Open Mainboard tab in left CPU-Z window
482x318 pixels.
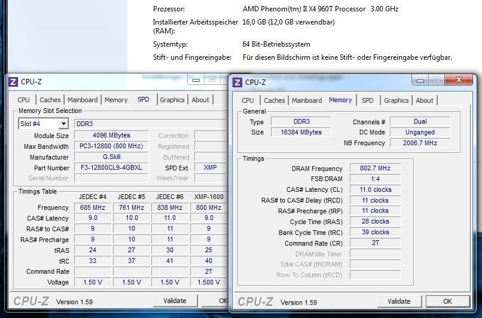click(83, 100)
